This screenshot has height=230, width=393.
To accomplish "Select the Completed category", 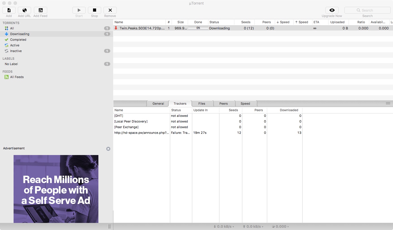I will click(57, 40).
